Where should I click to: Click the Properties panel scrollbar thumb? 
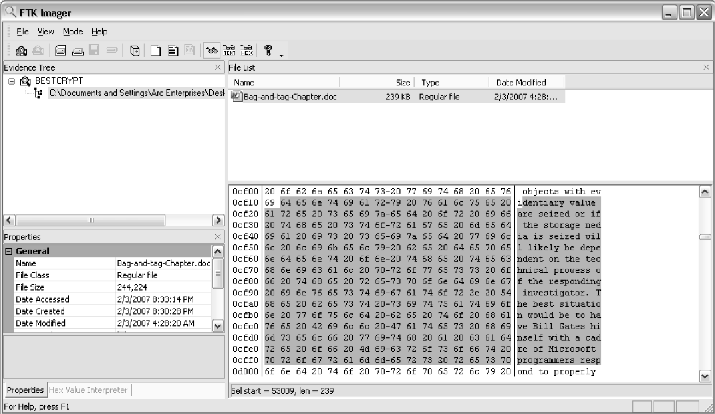pyautogui.click(x=218, y=273)
